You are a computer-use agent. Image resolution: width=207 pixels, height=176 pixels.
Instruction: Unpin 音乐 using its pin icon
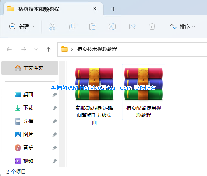pyautogui.click(x=54, y=148)
